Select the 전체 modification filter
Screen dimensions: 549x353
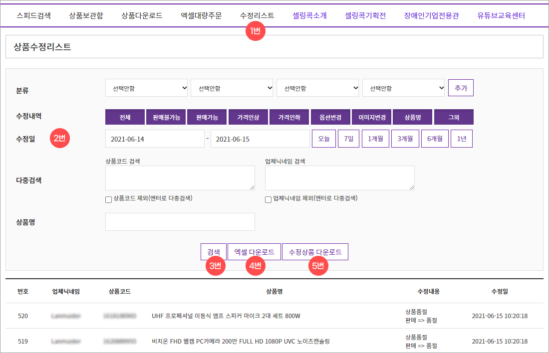click(125, 117)
